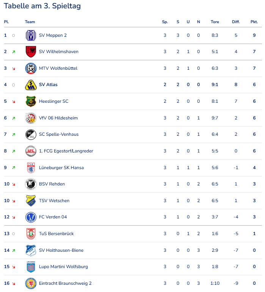Click the FC Verden 04 blue logo
Viewport: 265px width, 292px height.
click(31, 217)
